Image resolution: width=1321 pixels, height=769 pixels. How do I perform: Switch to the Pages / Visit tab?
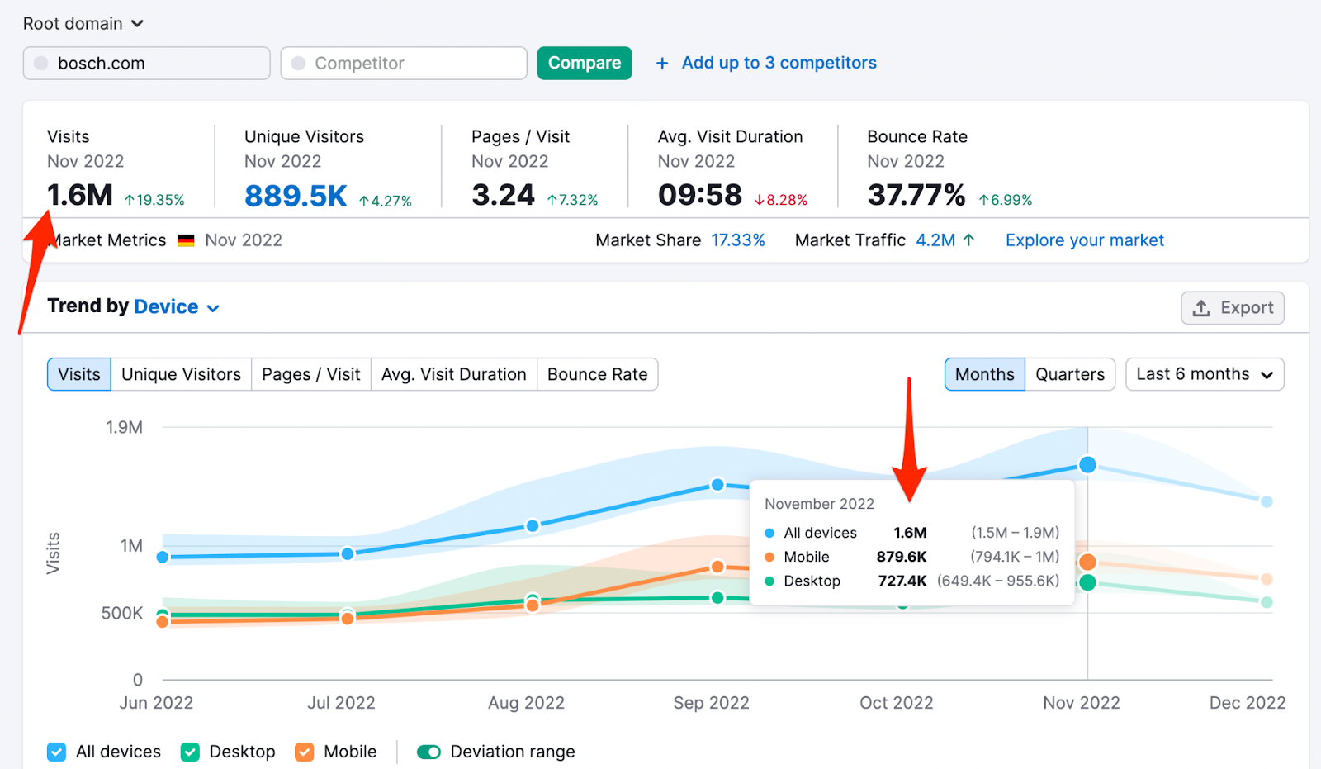(311, 374)
